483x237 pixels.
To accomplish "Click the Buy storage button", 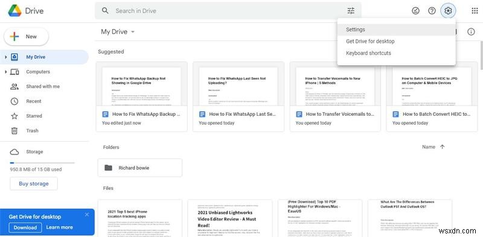I will (x=34, y=184).
